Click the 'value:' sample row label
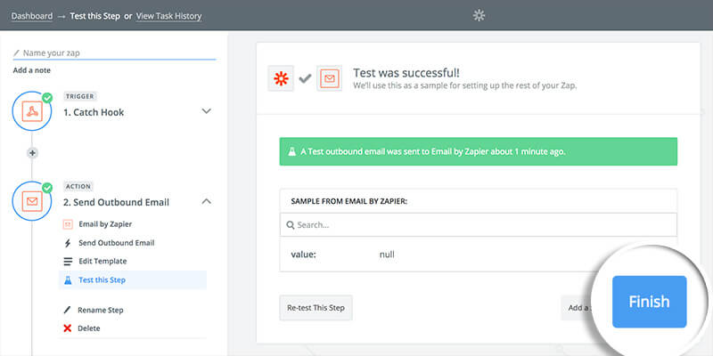This screenshot has width=713, height=356. click(x=303, y=255)
